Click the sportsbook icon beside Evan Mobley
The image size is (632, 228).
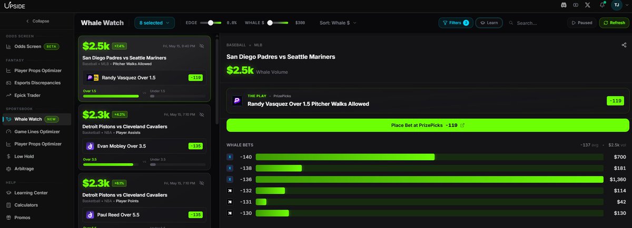90,146
